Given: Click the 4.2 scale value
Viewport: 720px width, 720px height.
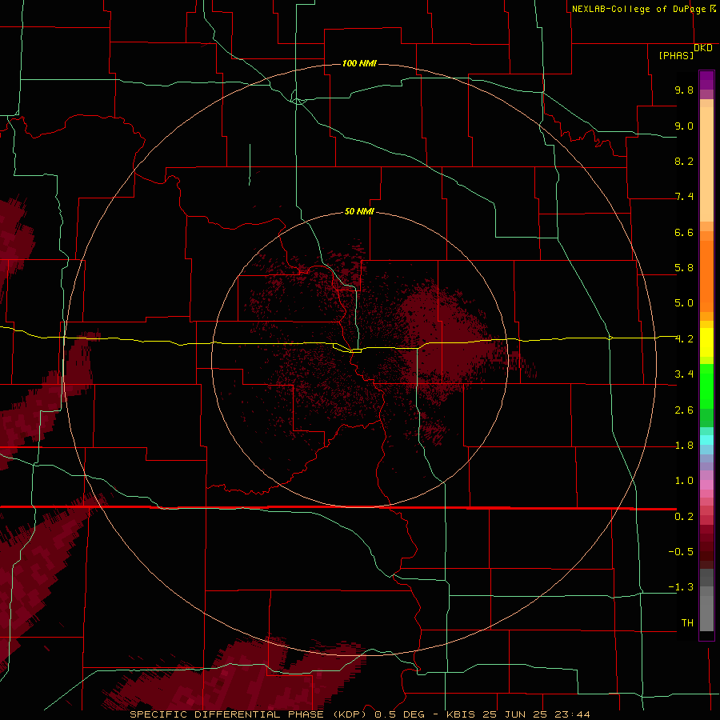Looking at the screenshot, I should tap(684, 339).
